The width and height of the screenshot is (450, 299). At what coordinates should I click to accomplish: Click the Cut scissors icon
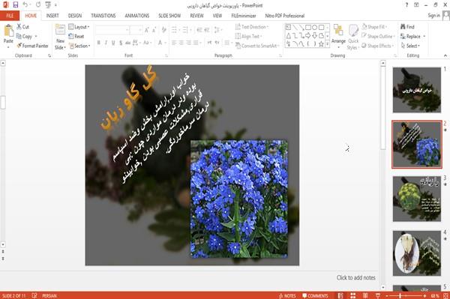coord(19,27)
